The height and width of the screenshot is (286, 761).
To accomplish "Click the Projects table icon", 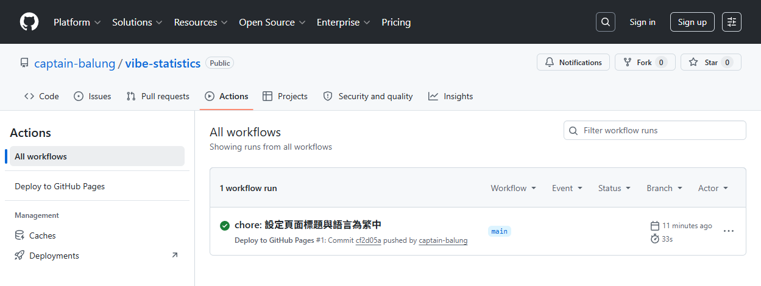I will pyautogui.click(x=267, y=96).
